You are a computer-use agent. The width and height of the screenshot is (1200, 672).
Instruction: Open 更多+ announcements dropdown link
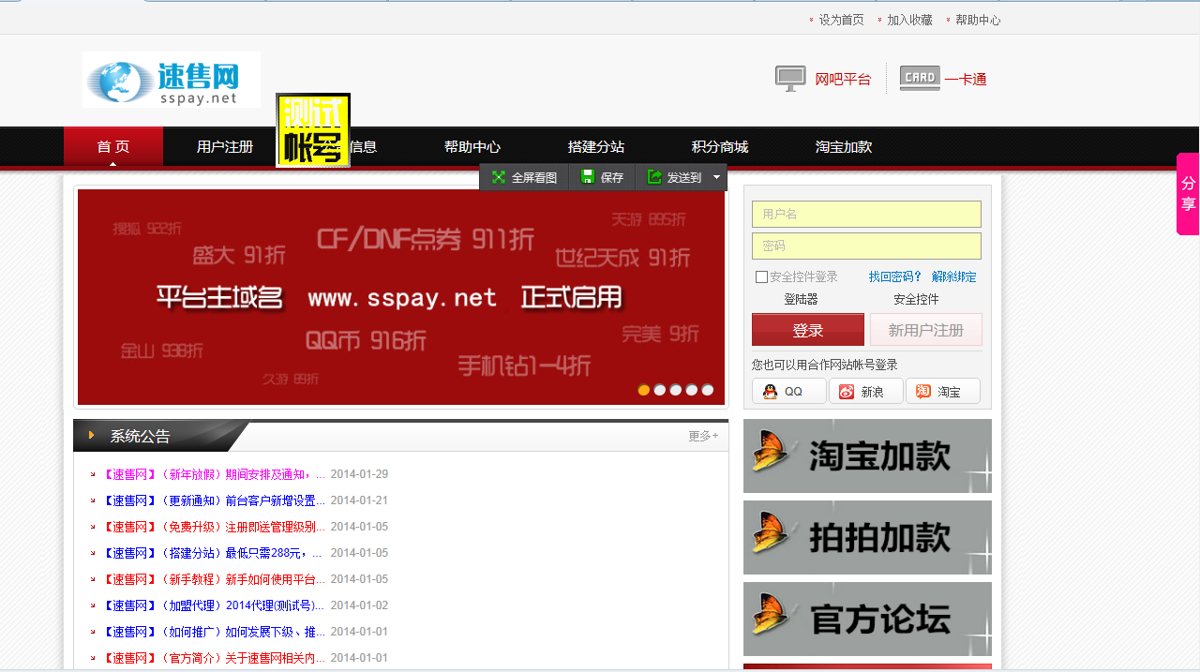point(701,437)
